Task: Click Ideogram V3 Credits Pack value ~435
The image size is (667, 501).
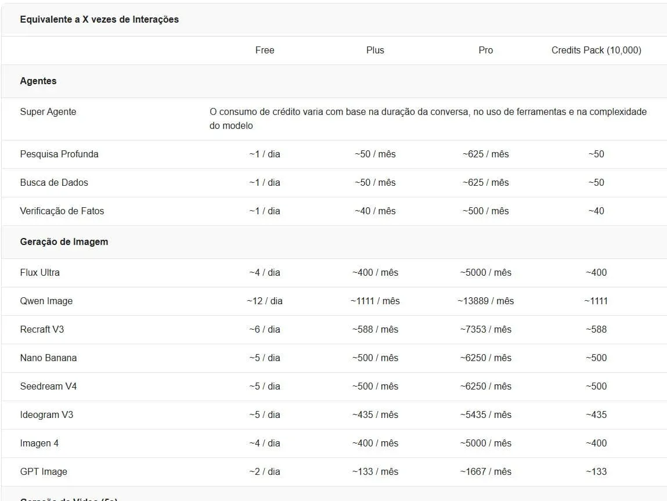Action: coord(596,415)
